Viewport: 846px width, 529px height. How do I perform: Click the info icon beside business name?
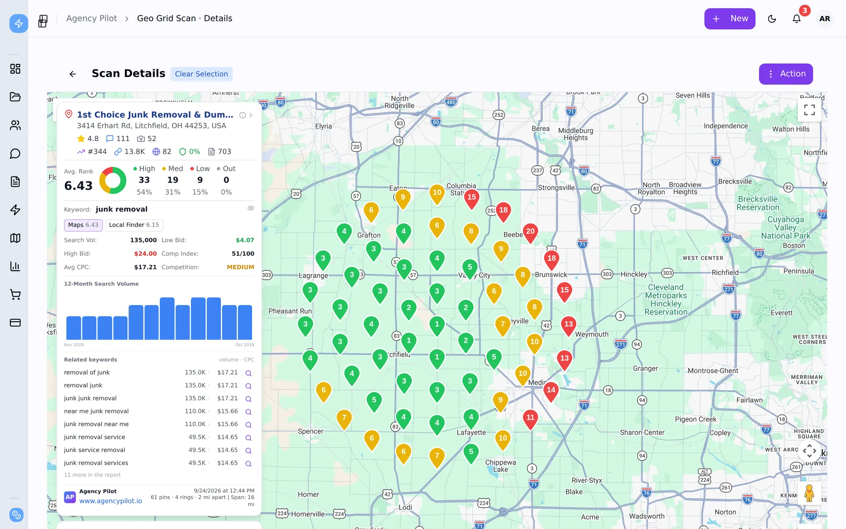pyautogui.click(x=242, y=115)
